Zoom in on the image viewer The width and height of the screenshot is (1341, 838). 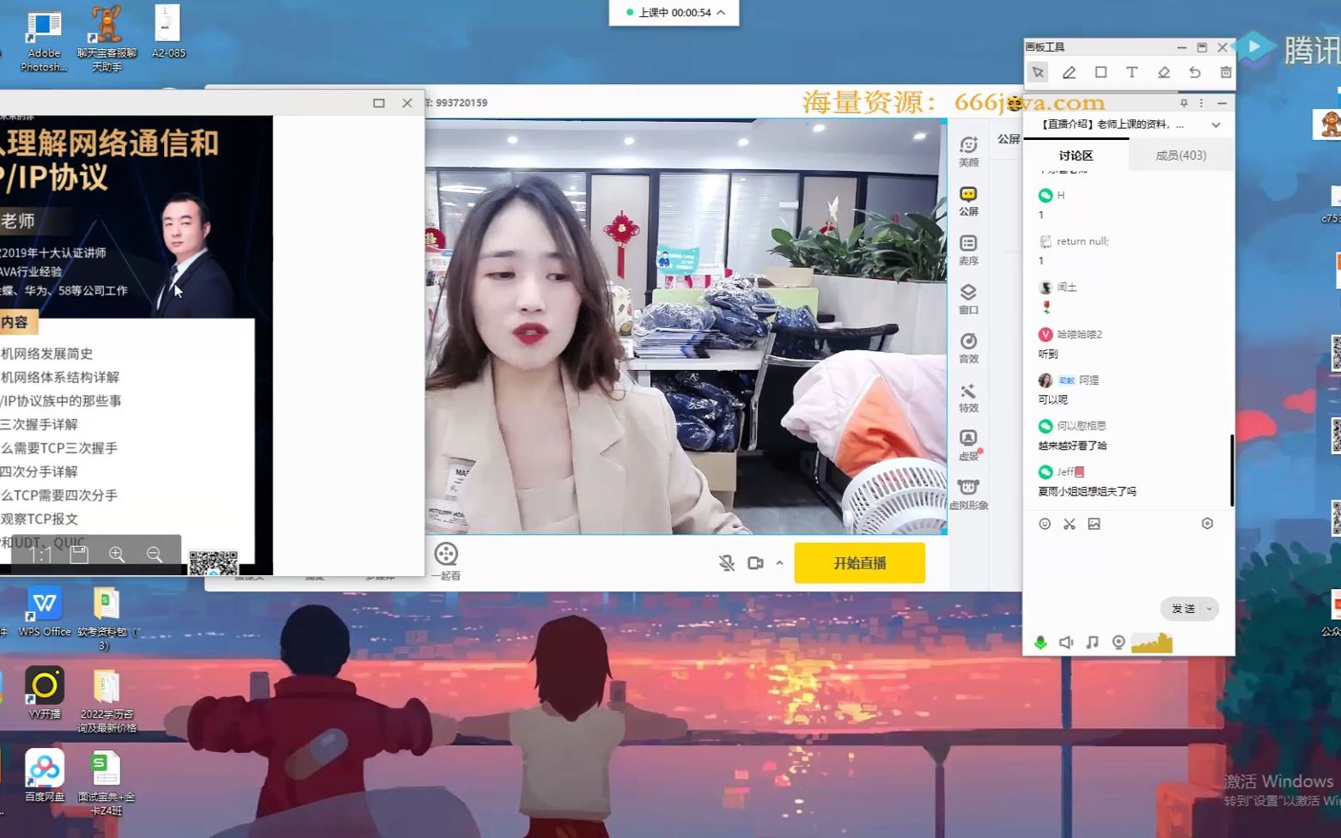pyautogui.click(x=117, y=555)
